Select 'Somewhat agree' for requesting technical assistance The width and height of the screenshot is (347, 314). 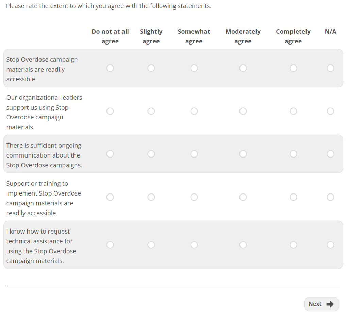pyautogui.click(x=194, y=245)
